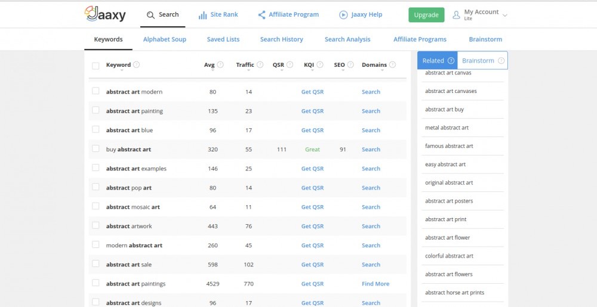Click sort arrow under SEO column

click(343, 70)
